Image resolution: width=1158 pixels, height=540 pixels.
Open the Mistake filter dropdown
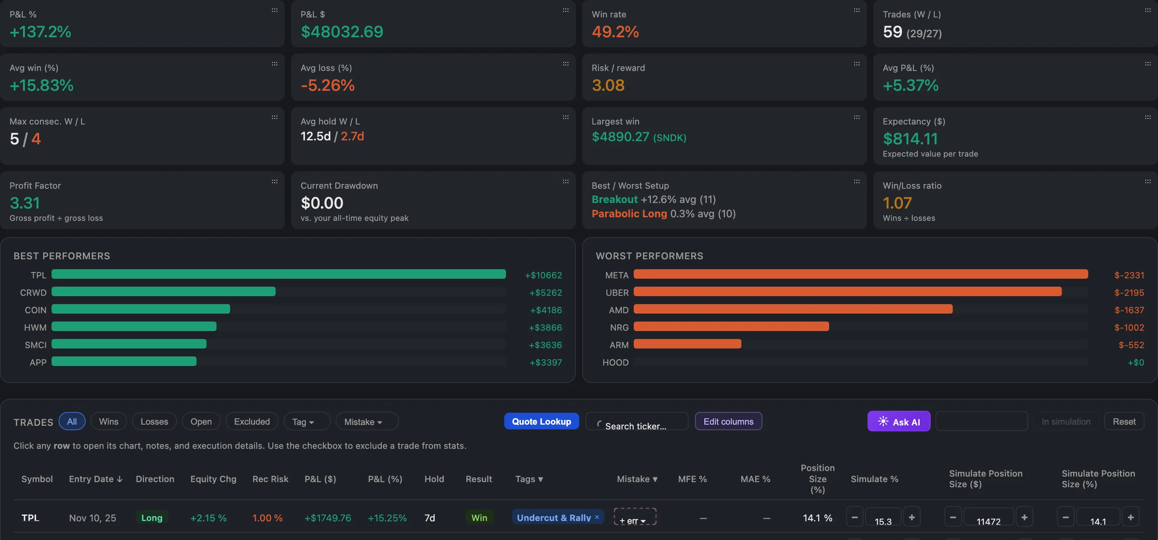point(367,421)
